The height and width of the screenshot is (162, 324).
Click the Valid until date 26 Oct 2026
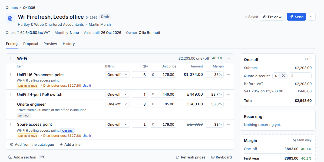point(111,33)
